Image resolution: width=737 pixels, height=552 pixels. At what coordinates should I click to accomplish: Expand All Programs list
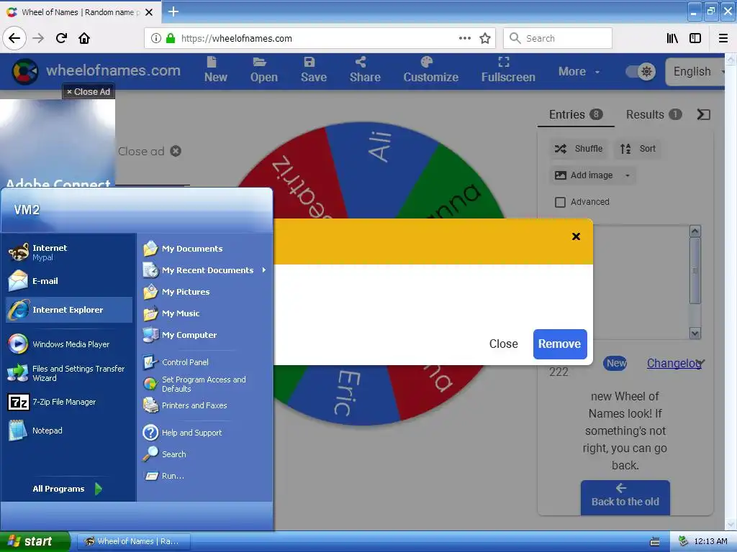(x=67, y=489)
